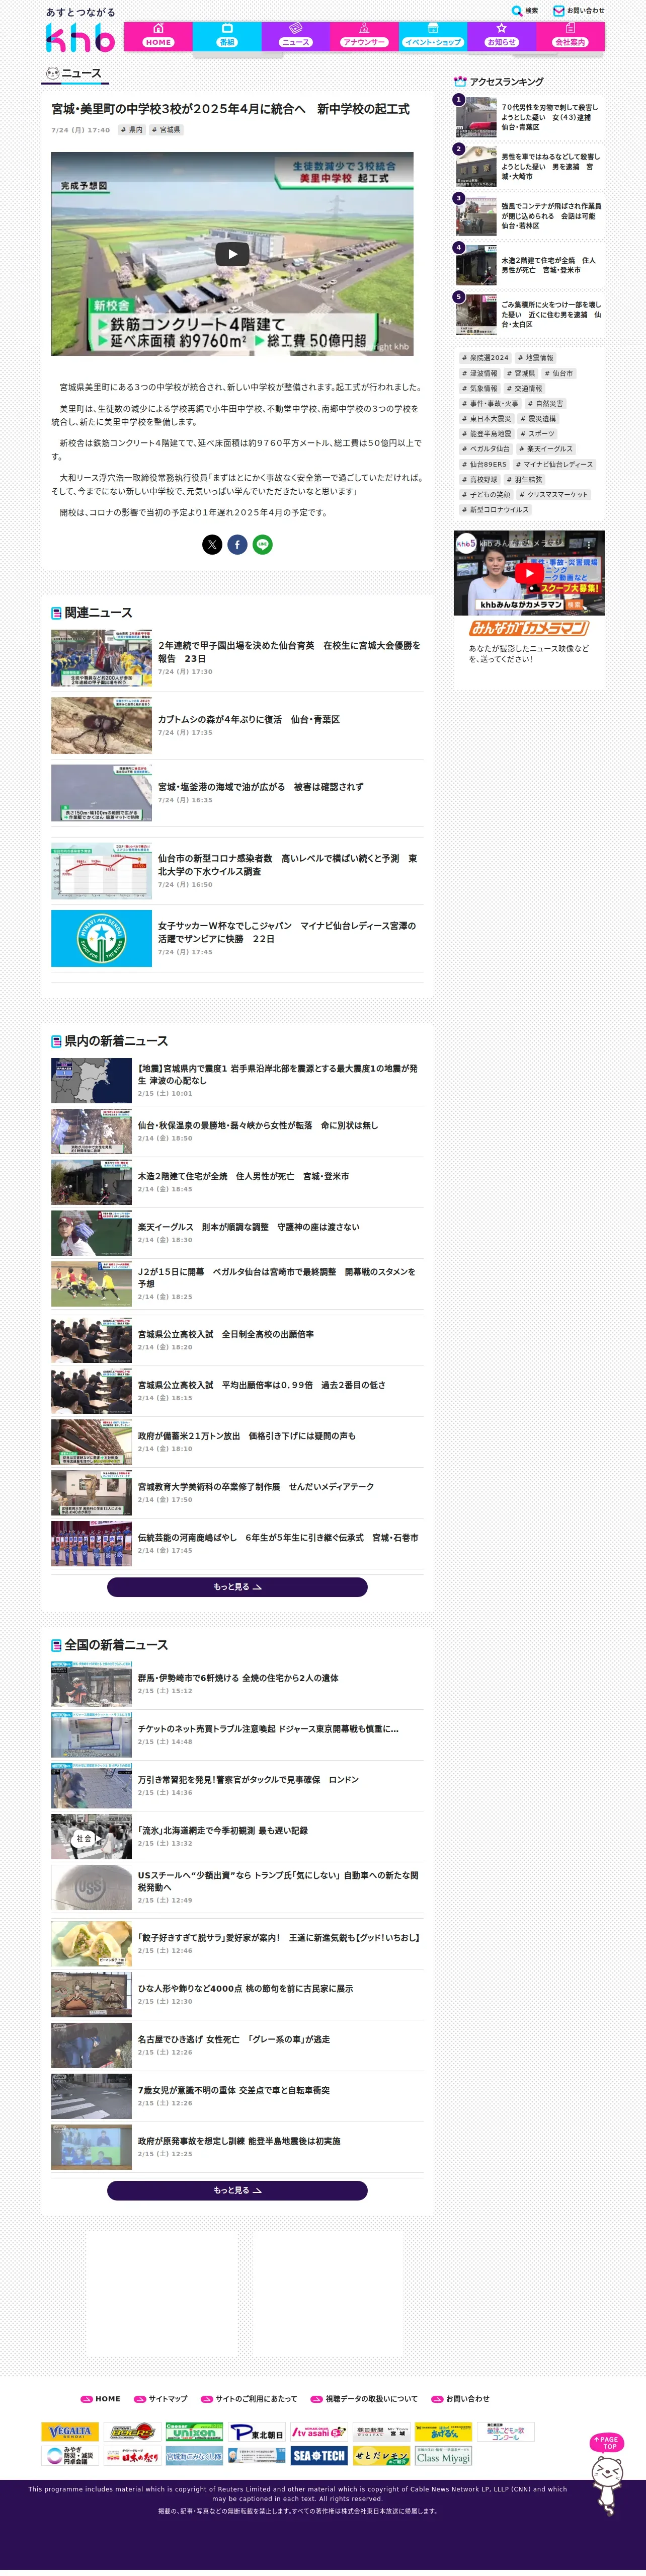Play the khbみんながカメラマン YouTube video

pyautogui.click(x=528, y=573)
